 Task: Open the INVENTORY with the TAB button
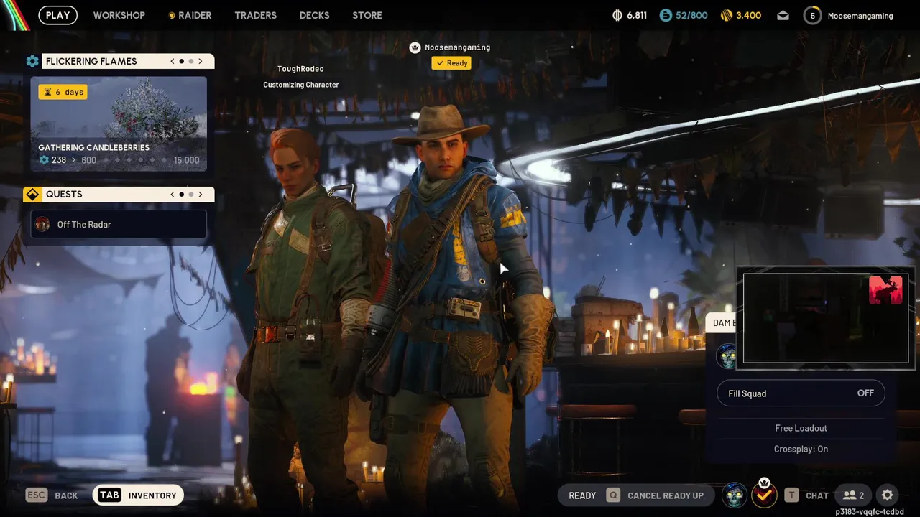(138, 495)
